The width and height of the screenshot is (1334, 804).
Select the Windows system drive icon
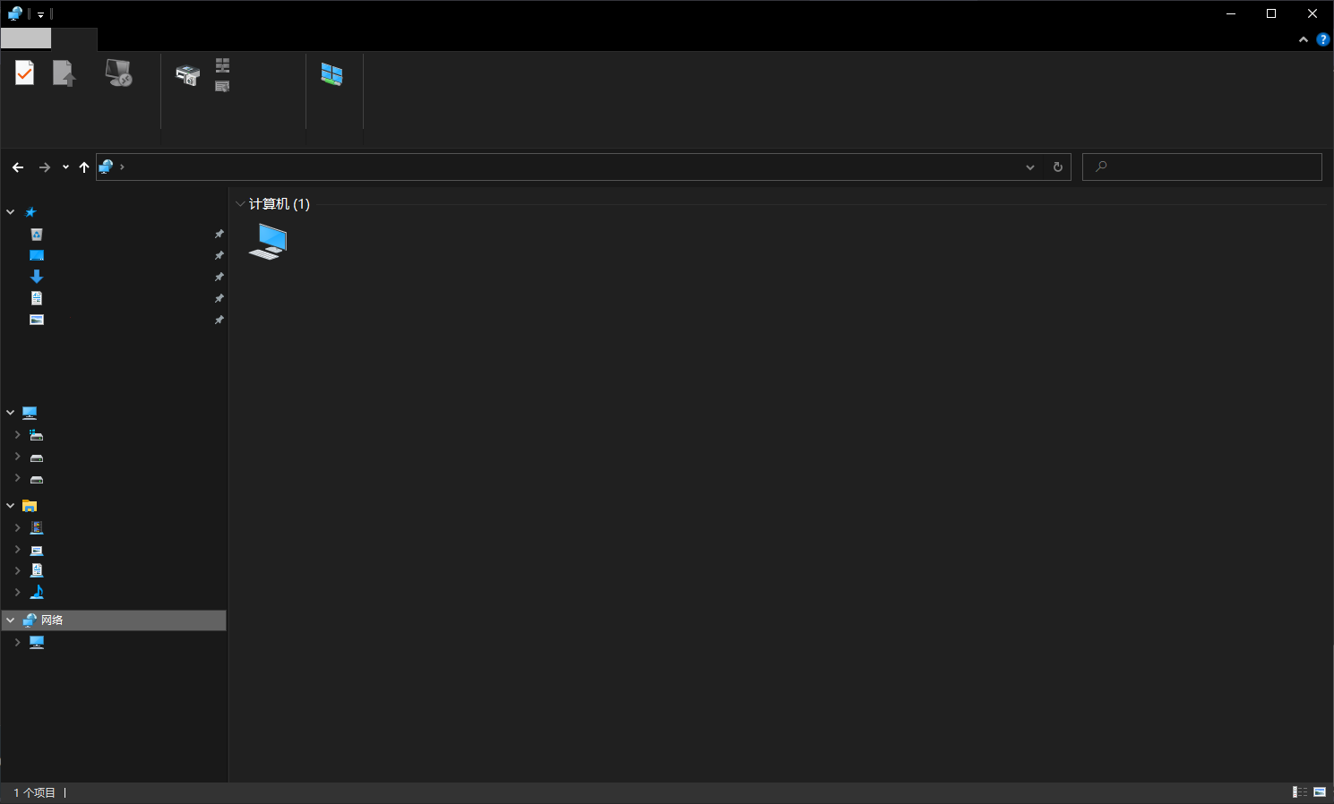[37, 435]
